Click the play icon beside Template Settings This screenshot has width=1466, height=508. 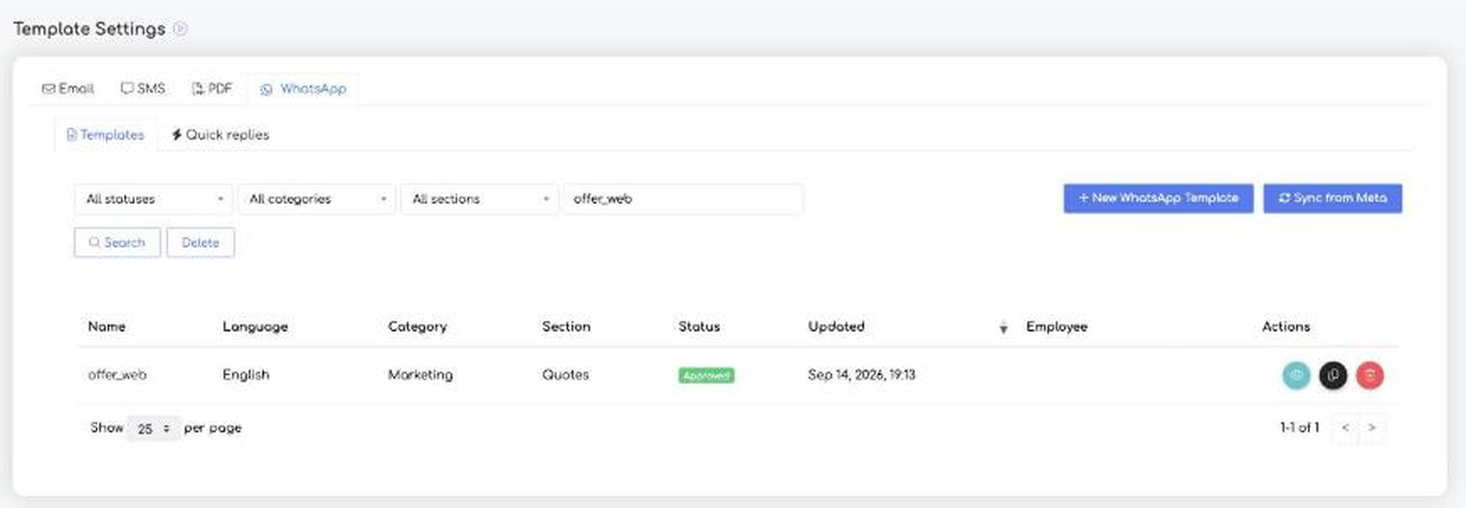180,29
